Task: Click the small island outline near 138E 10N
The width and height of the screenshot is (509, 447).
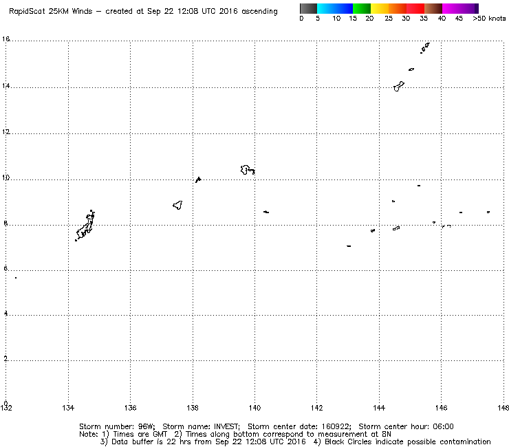Action: (x=198, y=179)
